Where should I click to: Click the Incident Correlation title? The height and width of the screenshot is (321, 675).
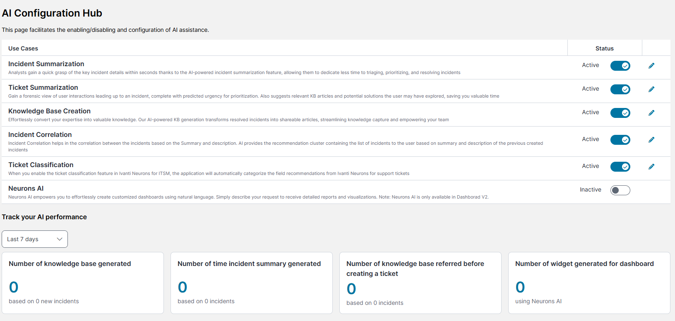pyautogui.click(x=40, y=135)
